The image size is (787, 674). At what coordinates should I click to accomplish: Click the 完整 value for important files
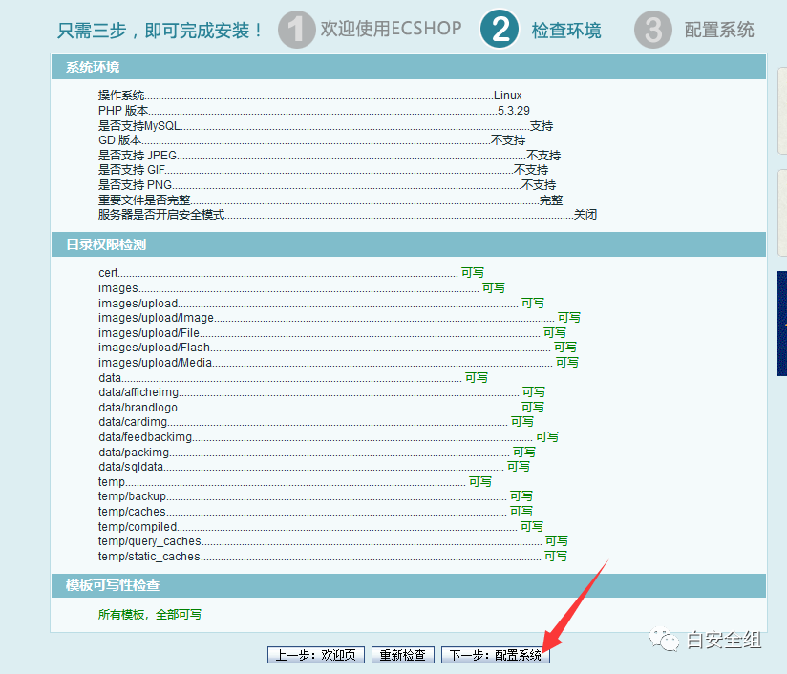point(551,200)
